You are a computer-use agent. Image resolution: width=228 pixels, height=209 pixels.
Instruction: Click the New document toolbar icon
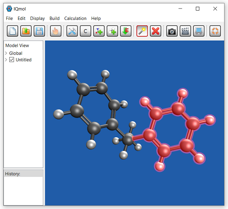(x=13, y=31)
